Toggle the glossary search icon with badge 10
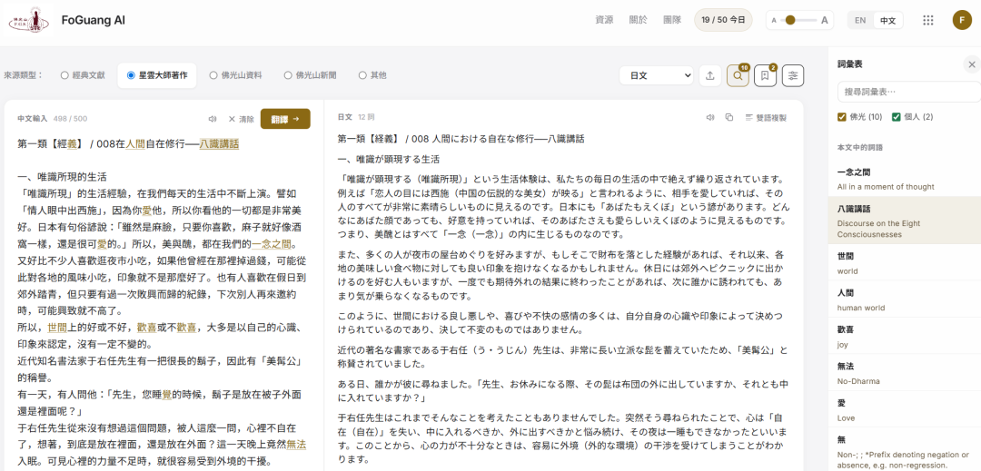Viewport: 981px width, 471px height. (x=738, y=75)
